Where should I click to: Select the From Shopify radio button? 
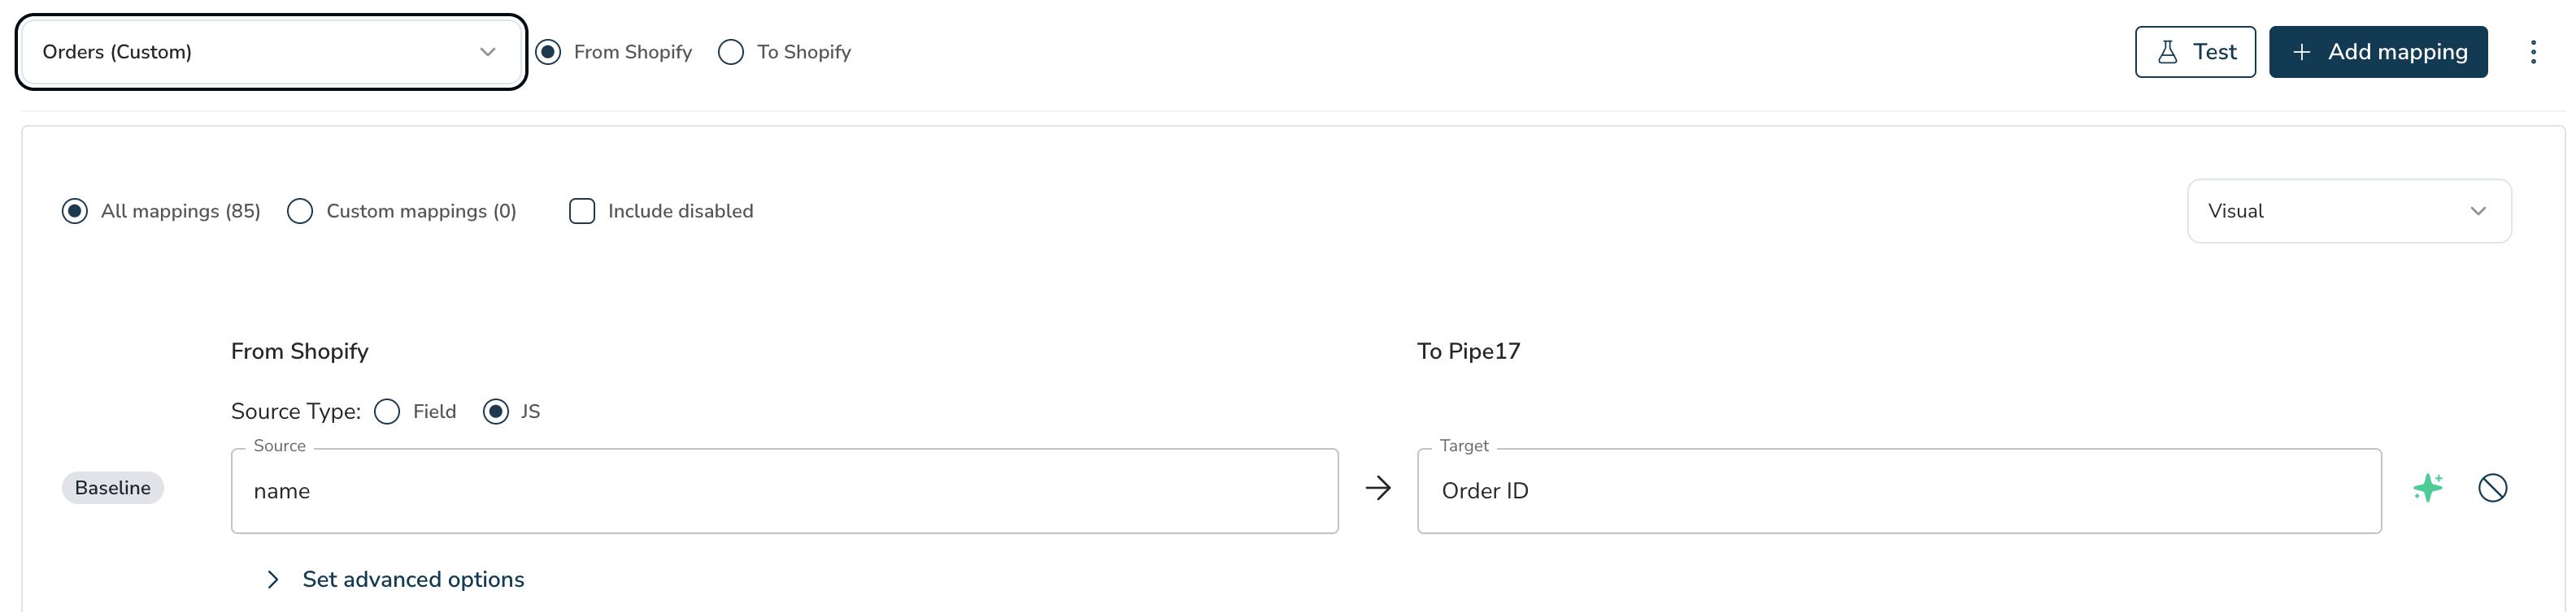click(x=548, y=52)
